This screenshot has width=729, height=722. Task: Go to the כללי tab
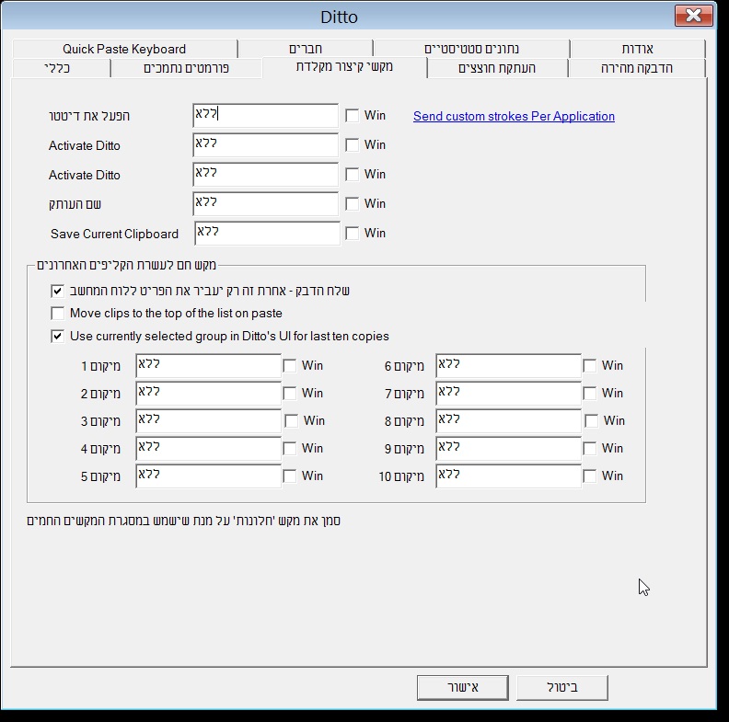coord(57,68)
